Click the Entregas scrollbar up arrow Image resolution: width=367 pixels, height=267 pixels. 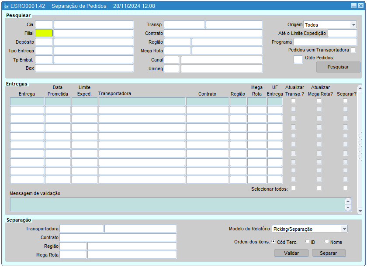point(360,88)
